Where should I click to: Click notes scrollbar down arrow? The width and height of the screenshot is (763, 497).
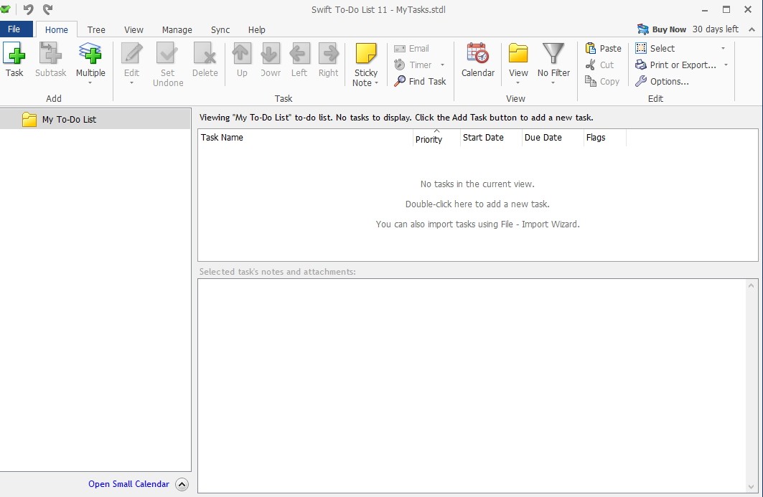752,487
